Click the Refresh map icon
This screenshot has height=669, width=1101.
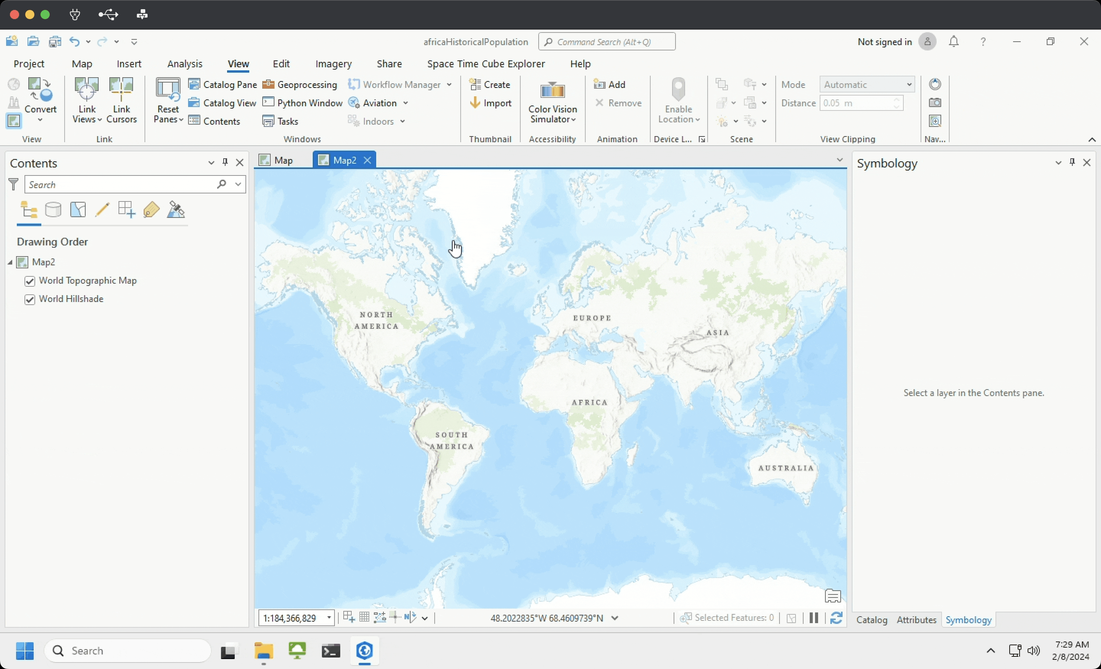click(x=836, y=618)
